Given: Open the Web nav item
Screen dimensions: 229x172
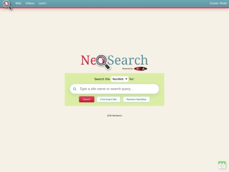Looking at the screenshot, I should click(x=18, y=3).
